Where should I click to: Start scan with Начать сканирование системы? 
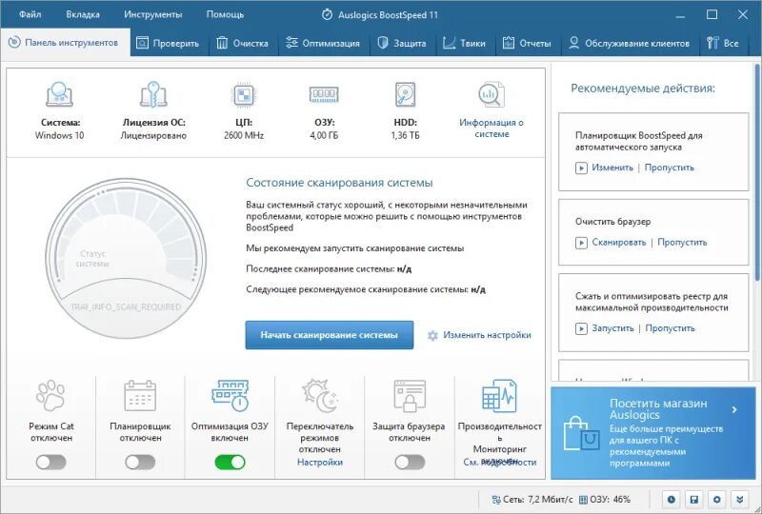click(329, 335)
